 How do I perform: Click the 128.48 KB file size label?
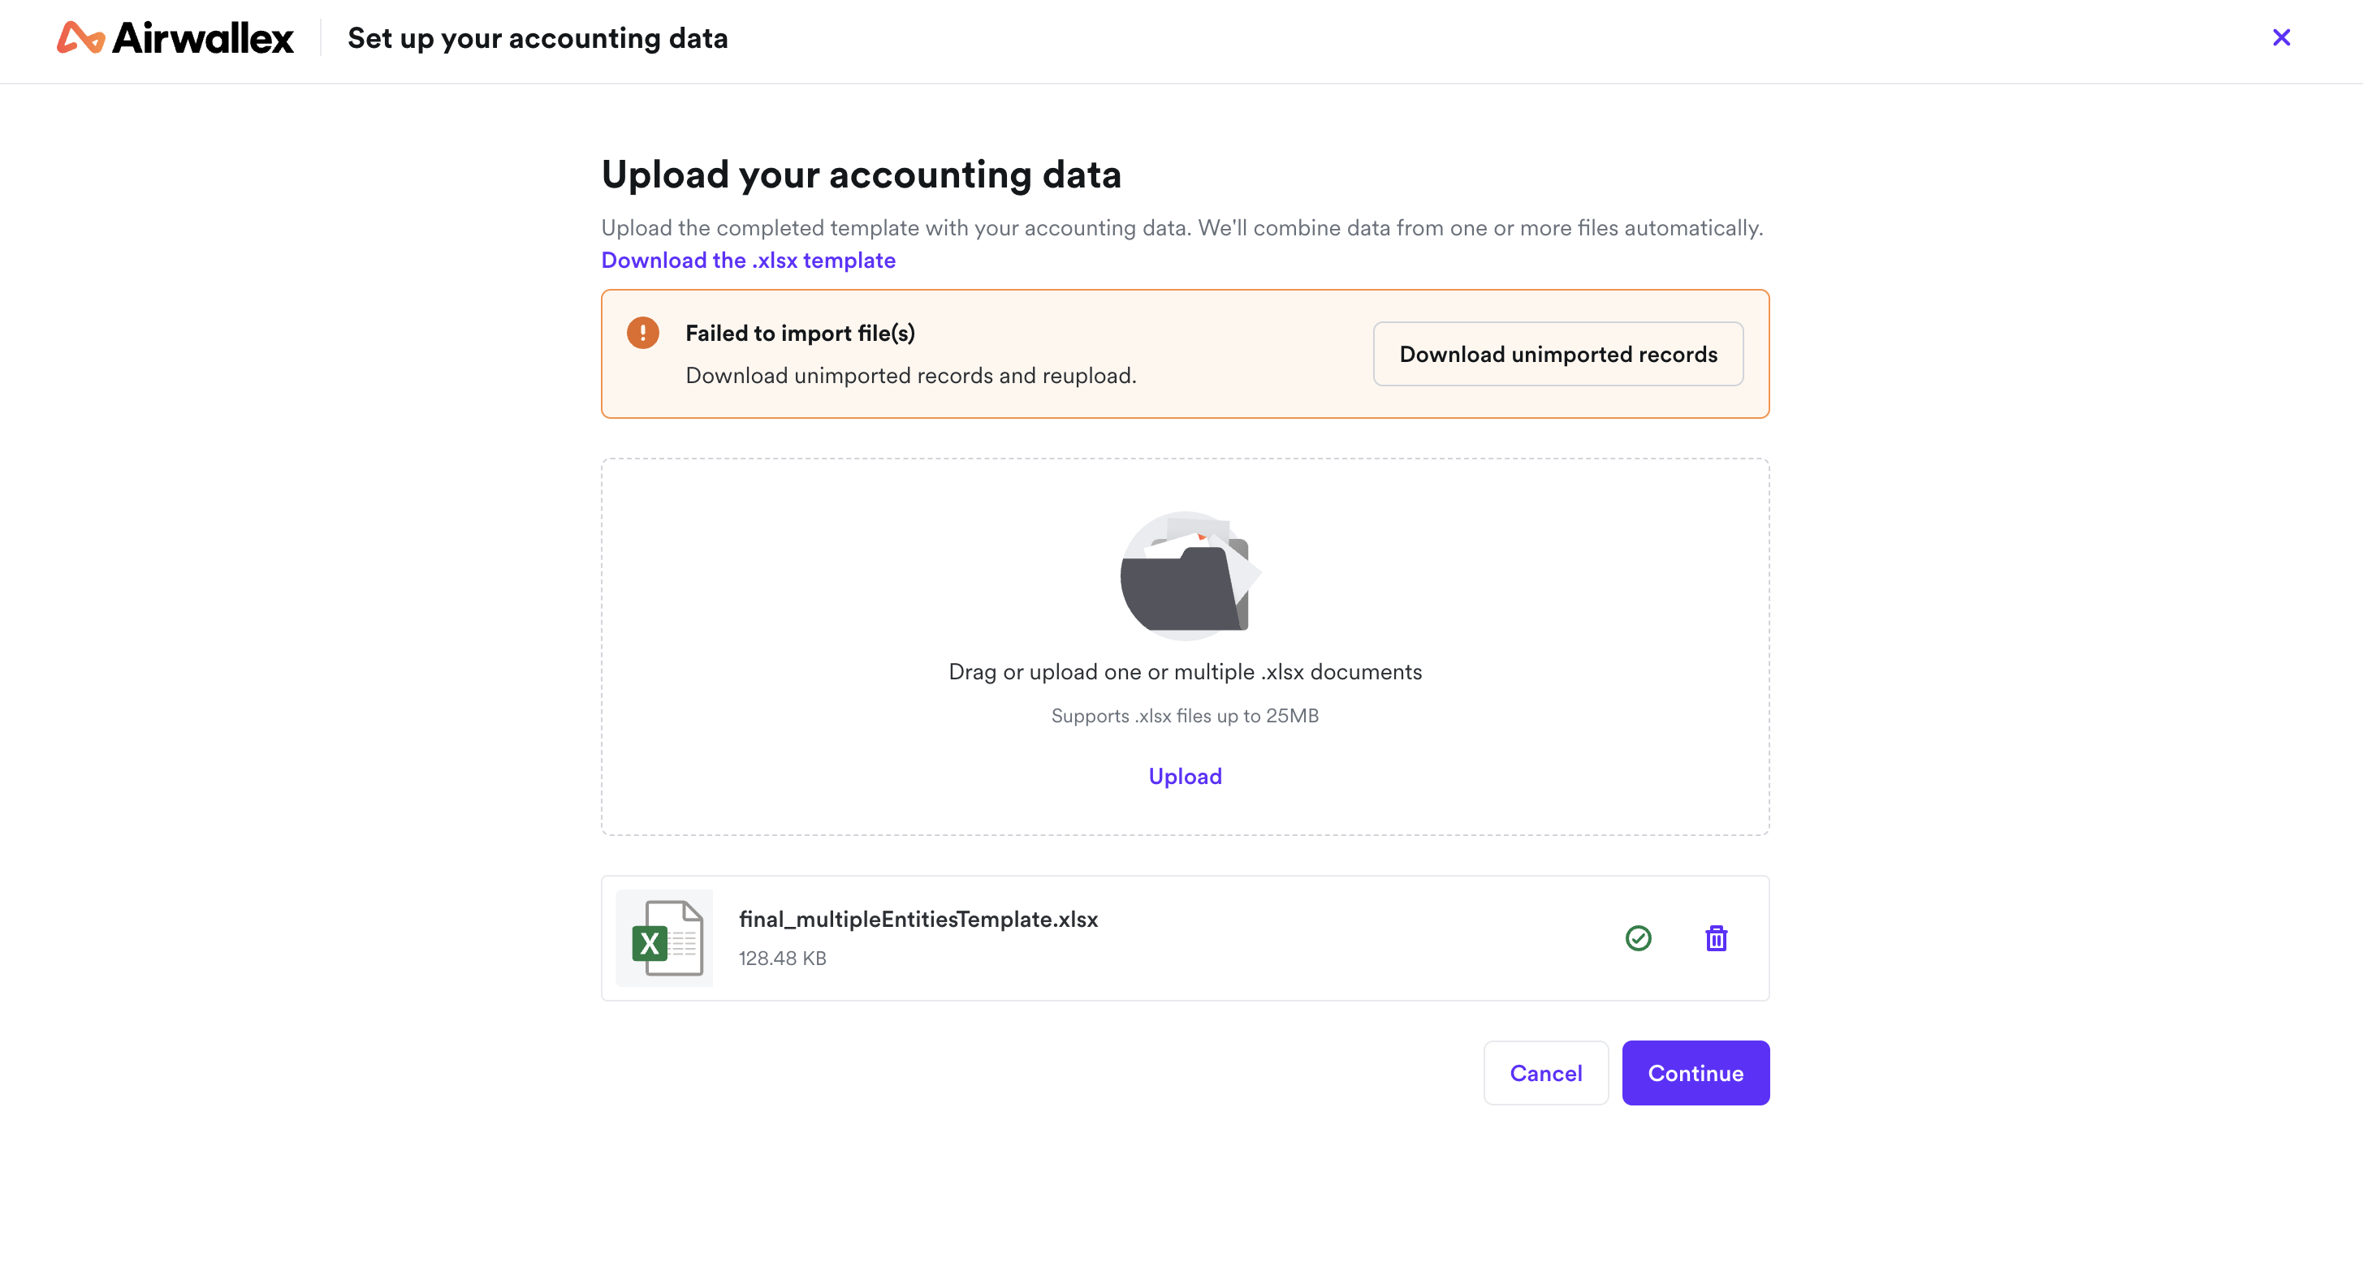(x=781, y=958)
